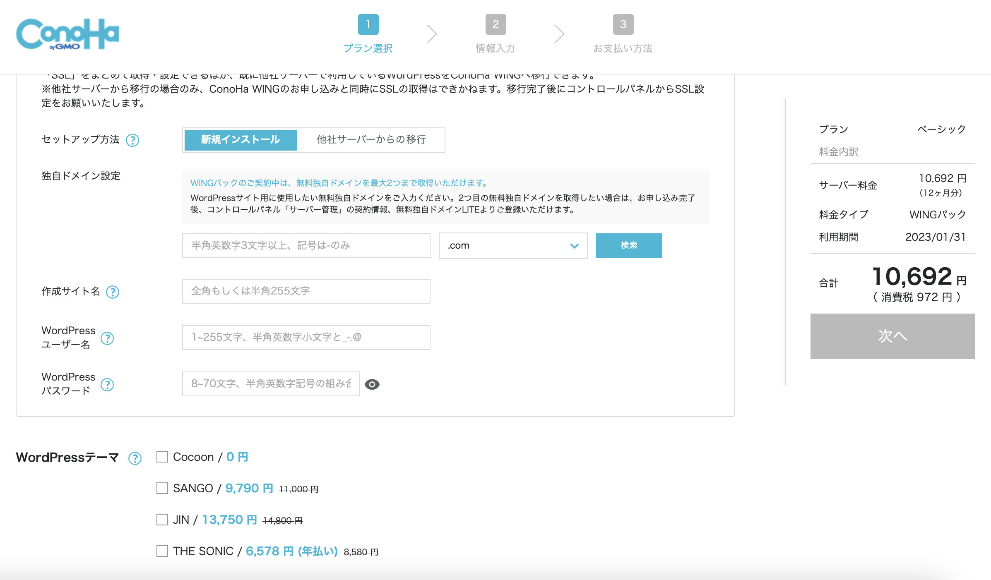Click the 検索 domain search button
This screenshot has height=580, width=991.
click(x=629, y=246)
